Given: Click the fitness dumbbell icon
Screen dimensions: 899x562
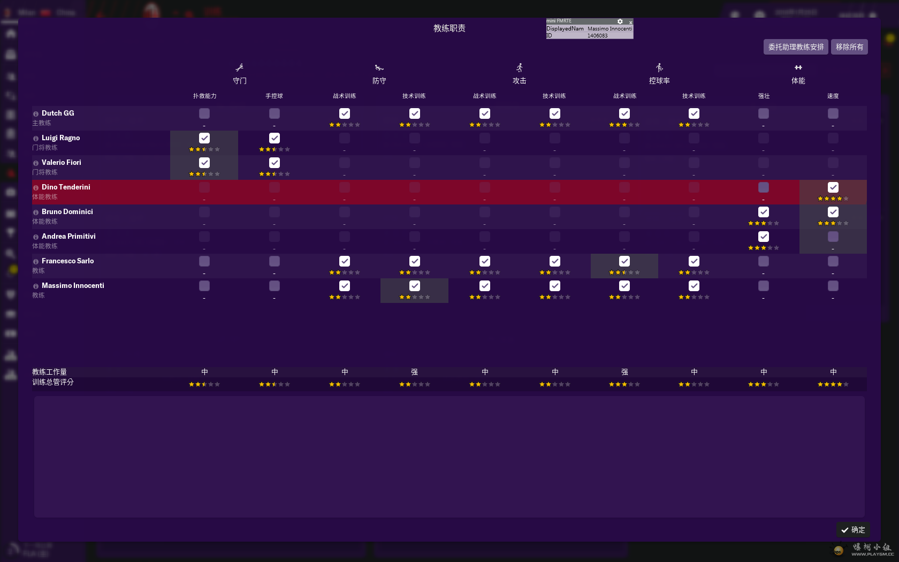Looking at the screenshot, I should point(798,67).
